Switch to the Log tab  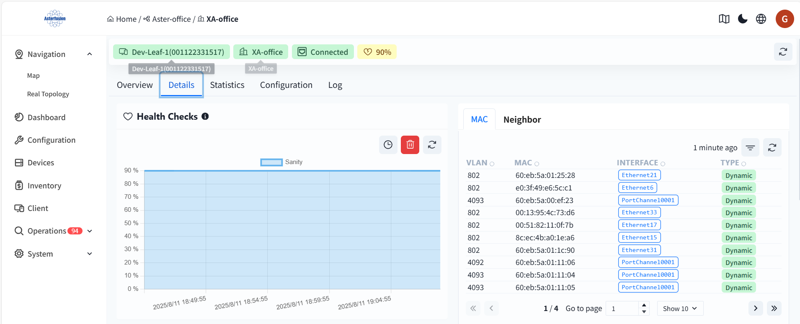[335, 85]
